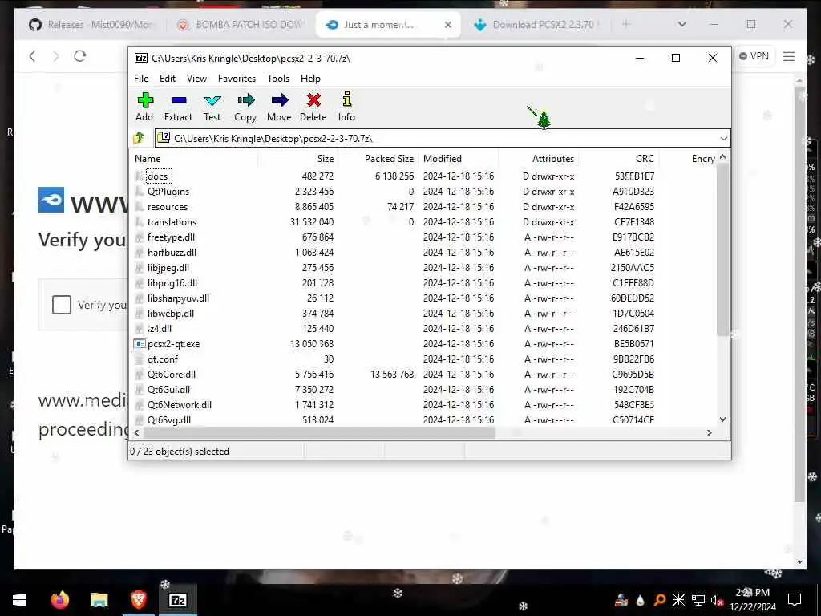821x616 pixels.
Task: Open the Help menu
Action: pos(310,79)
